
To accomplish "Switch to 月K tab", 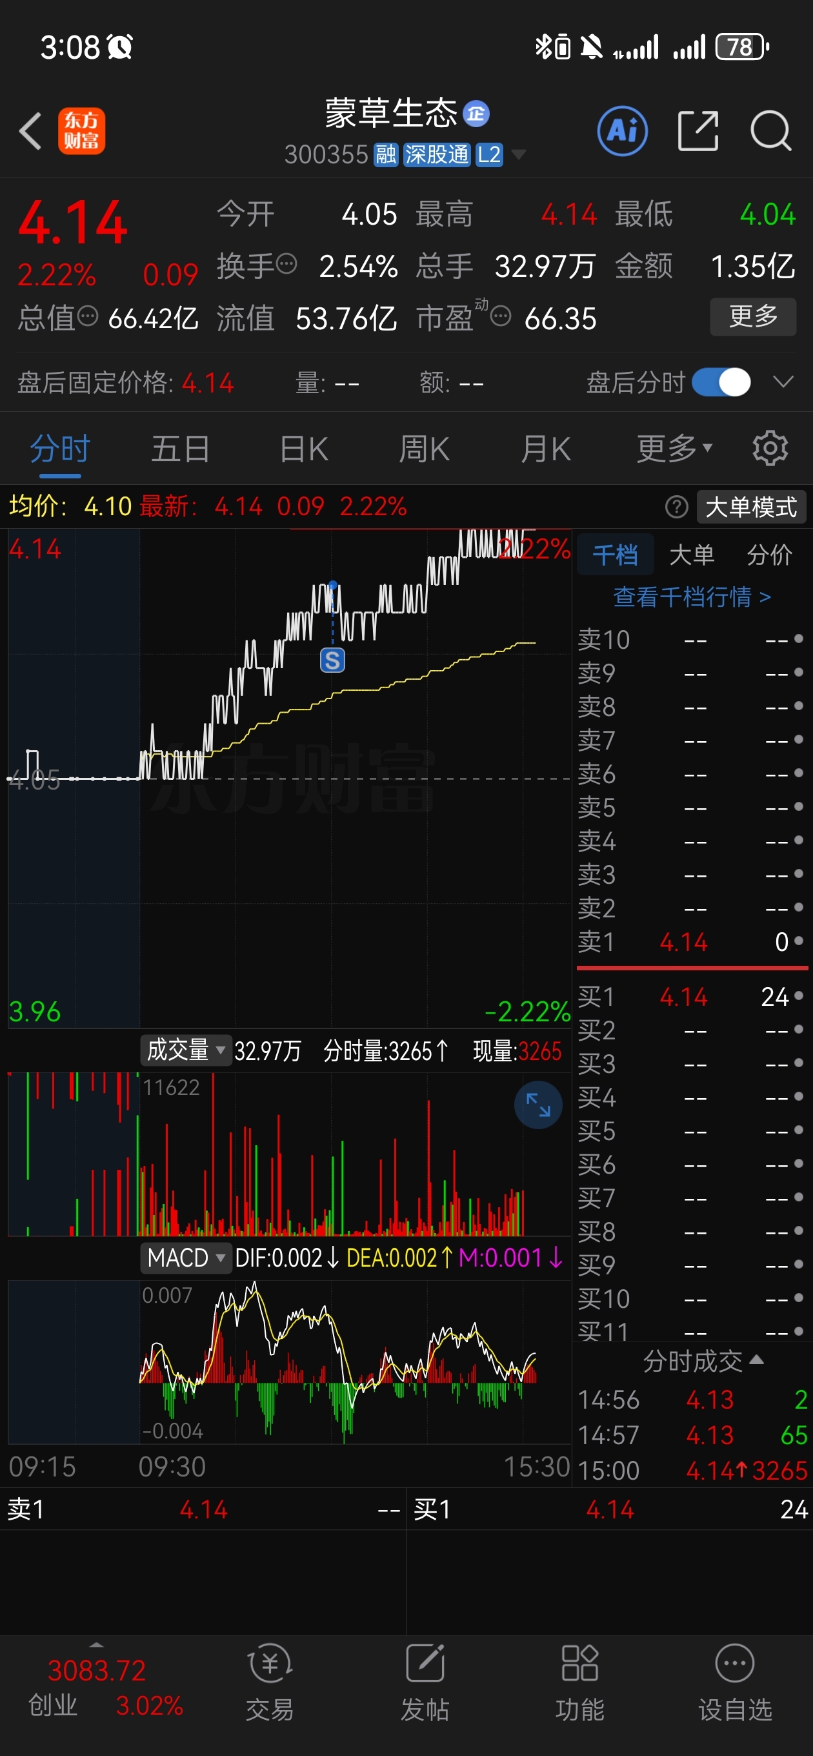I will (x=545, y=448).
